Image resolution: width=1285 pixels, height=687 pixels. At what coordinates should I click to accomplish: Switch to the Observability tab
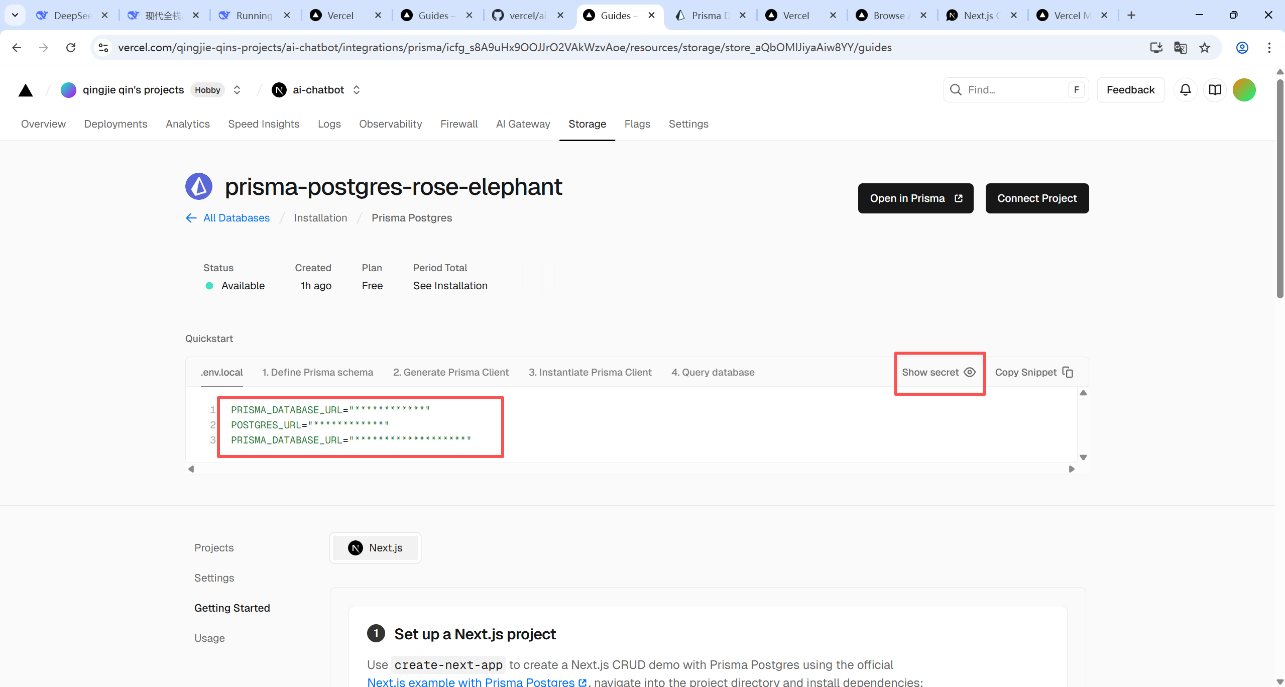pos(390,124)
